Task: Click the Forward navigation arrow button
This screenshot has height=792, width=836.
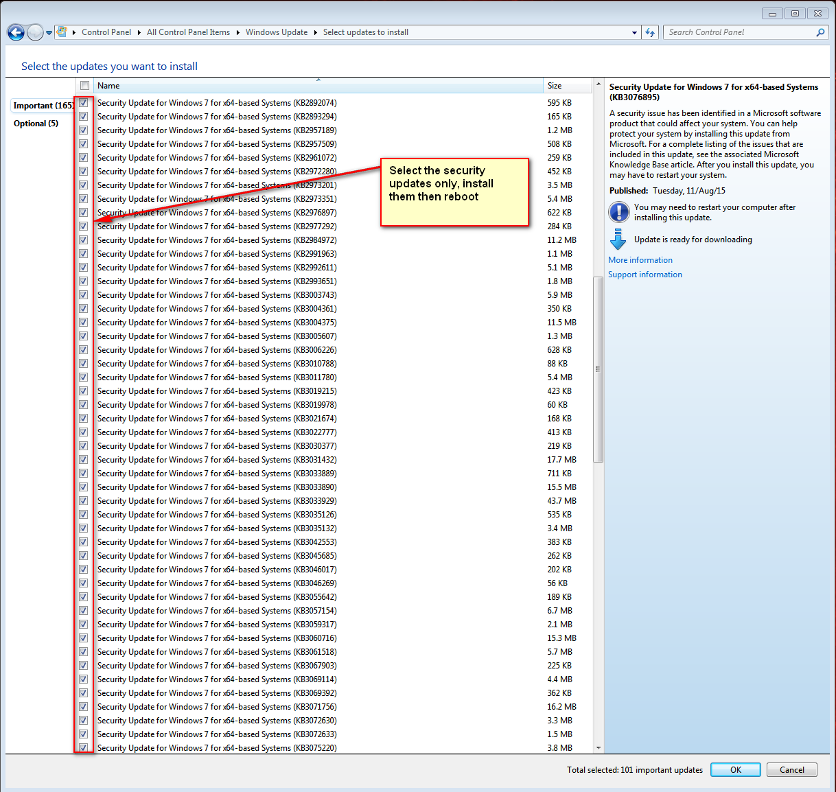Action: [35, 32]
